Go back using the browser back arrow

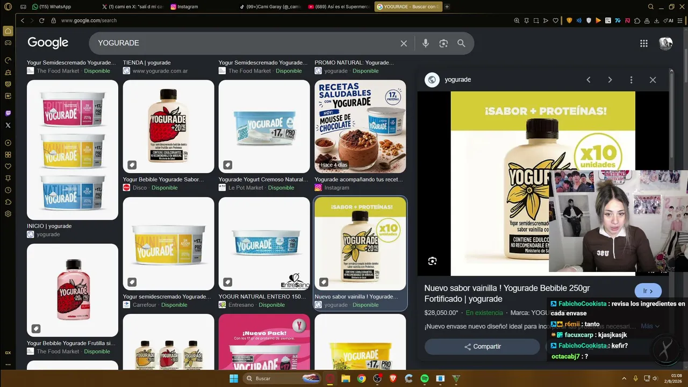23,20
